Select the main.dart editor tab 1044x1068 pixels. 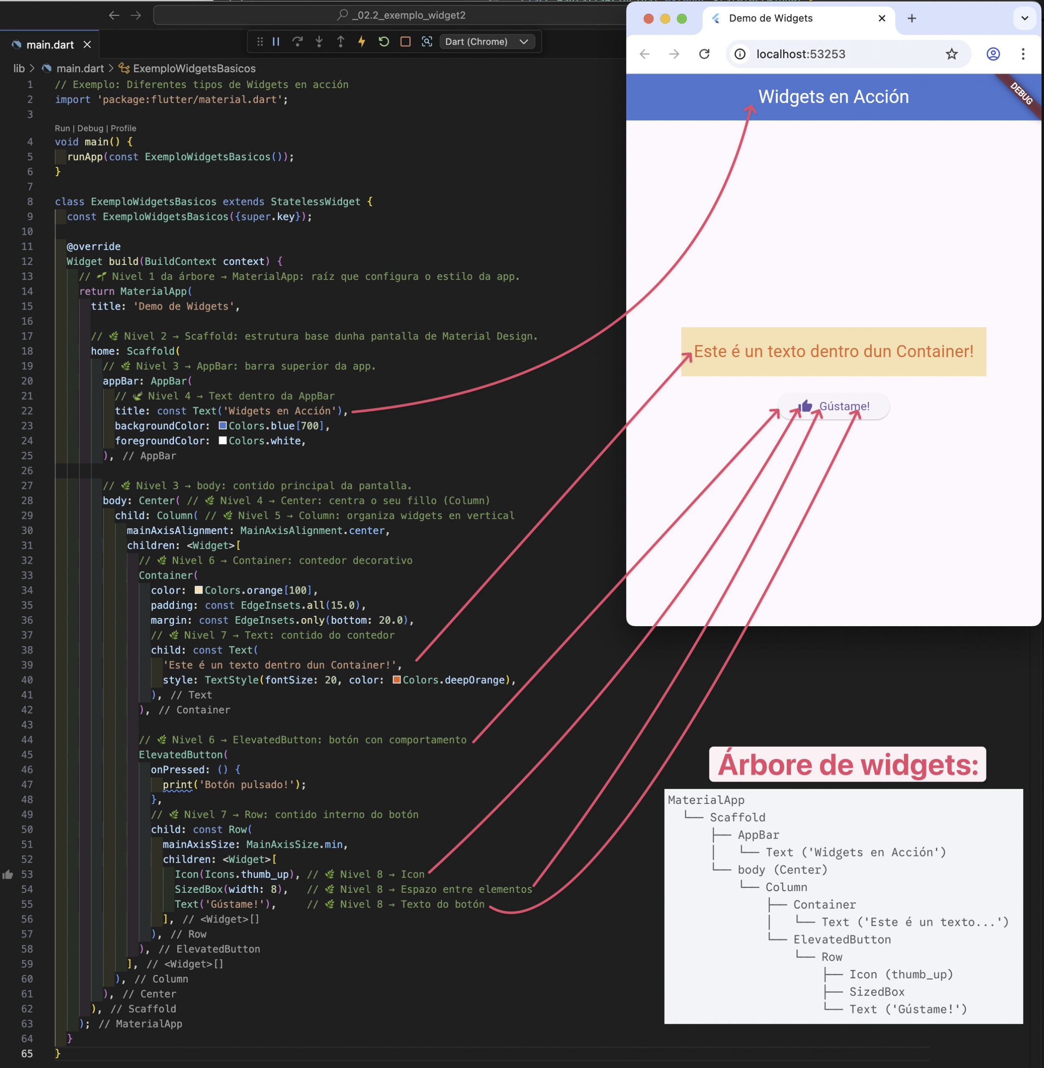[50, 45]
